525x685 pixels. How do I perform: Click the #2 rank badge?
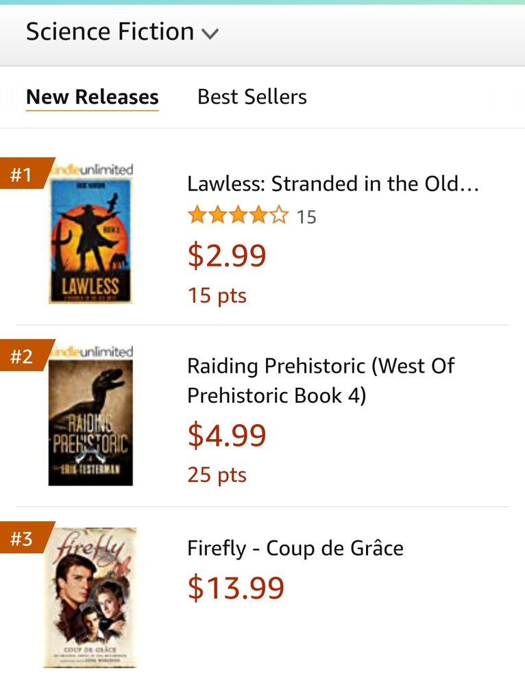pyautogui.click(x=23, y=356)
